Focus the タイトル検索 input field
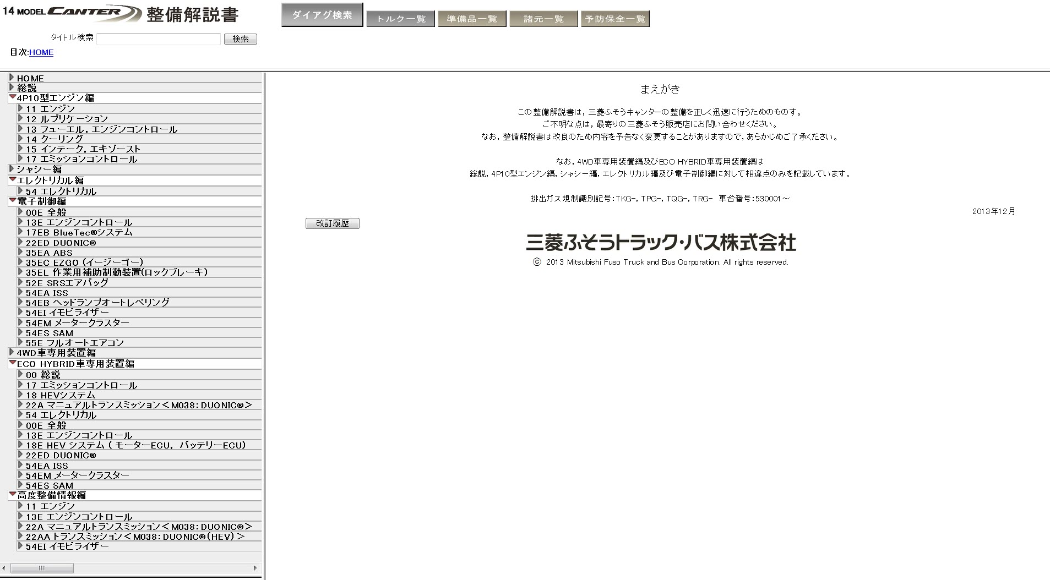This screenshot has width=1050, height=580. click(x=159, y=39)
